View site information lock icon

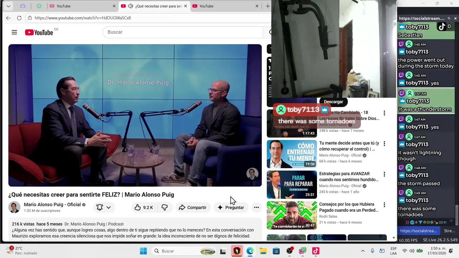(x=30, y=18)
